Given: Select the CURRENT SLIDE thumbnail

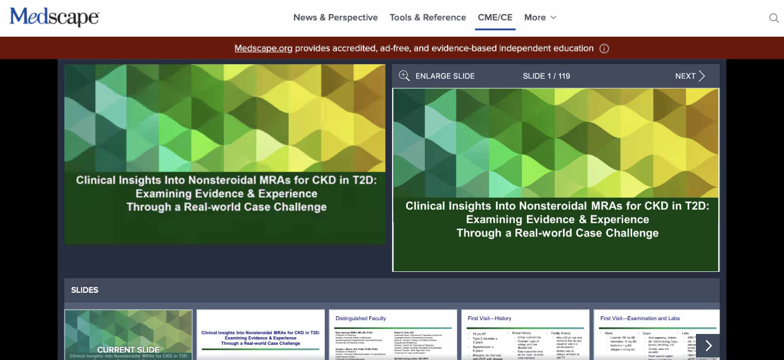Looking at the screenshot, I should click(129, 335).
